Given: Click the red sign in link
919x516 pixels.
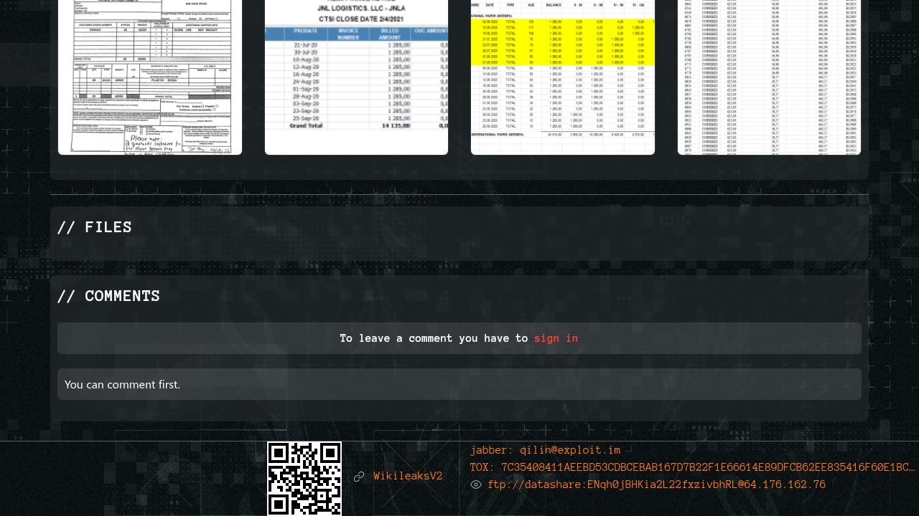Looking at the screenshot, I should pyautogui.click(x=556, y=338).
